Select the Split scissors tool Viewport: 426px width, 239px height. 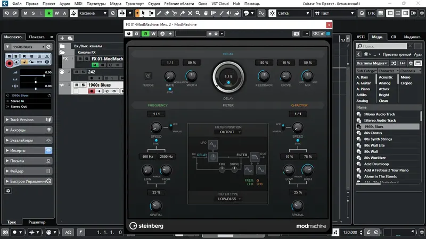pyautogui.click(x=175, y=13)
